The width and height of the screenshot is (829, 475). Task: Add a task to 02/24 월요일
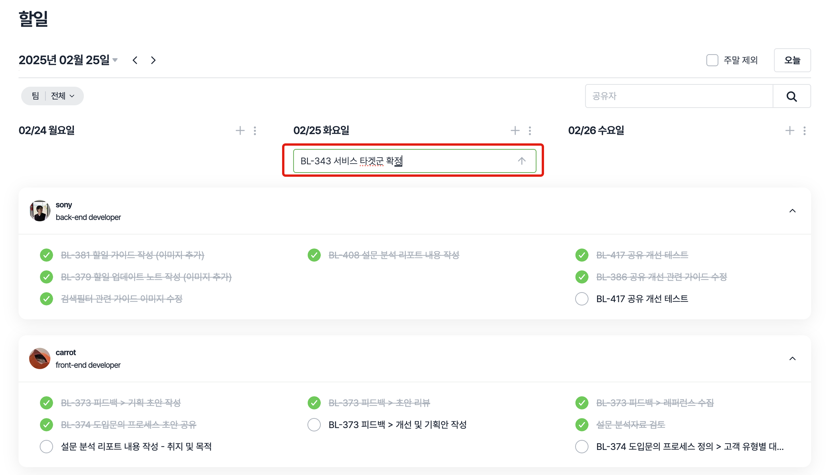point(240,131)
